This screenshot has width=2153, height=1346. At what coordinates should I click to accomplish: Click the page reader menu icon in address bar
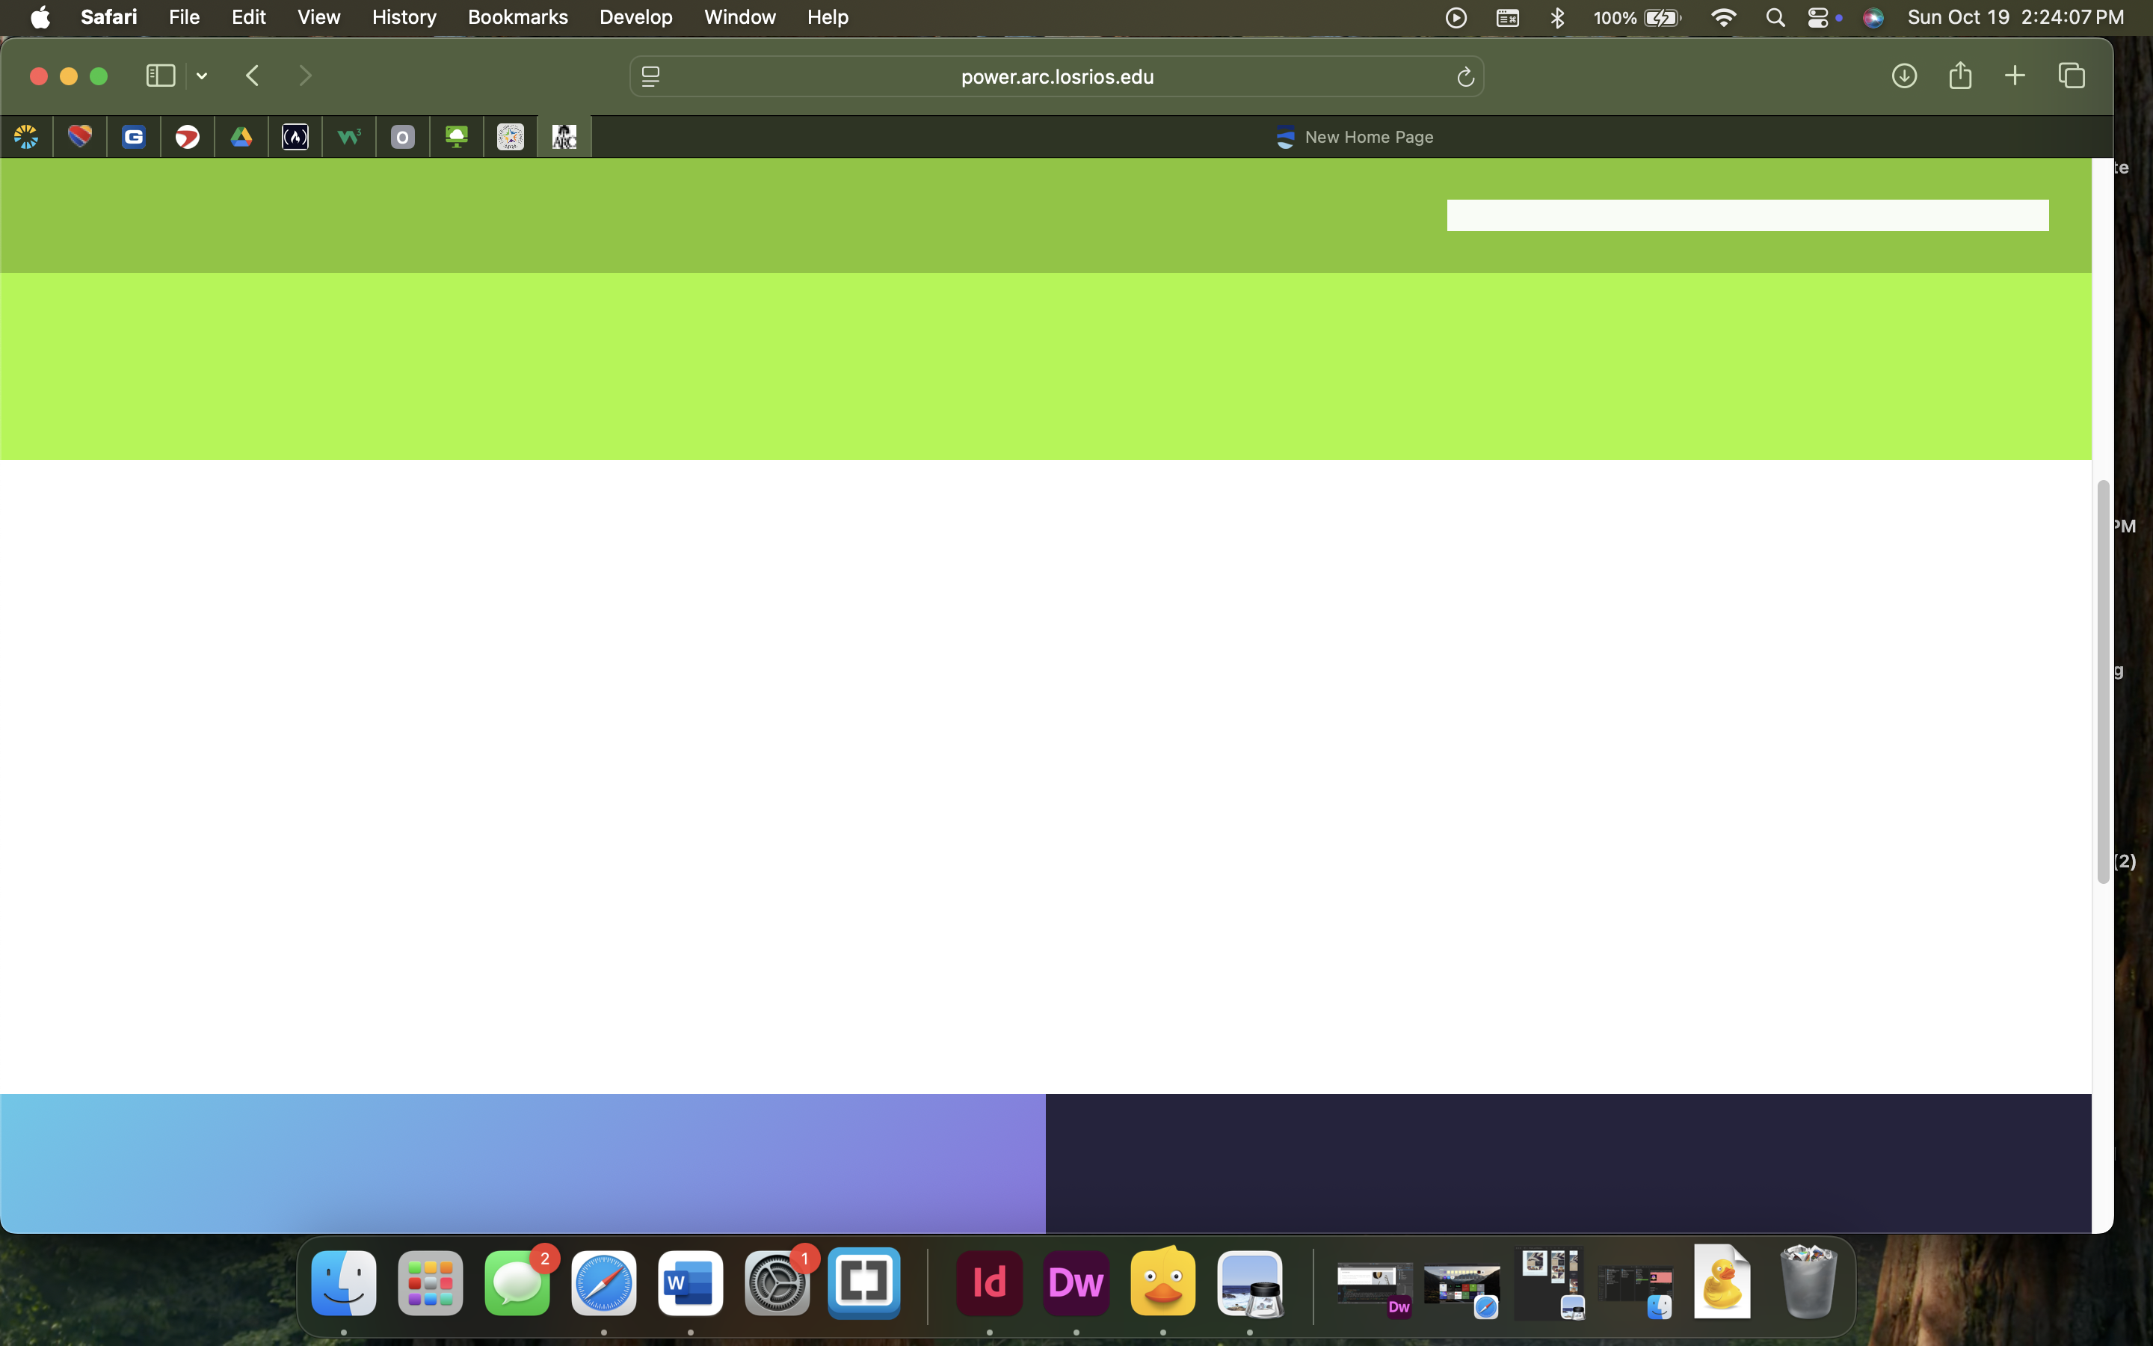coord(650,78)
